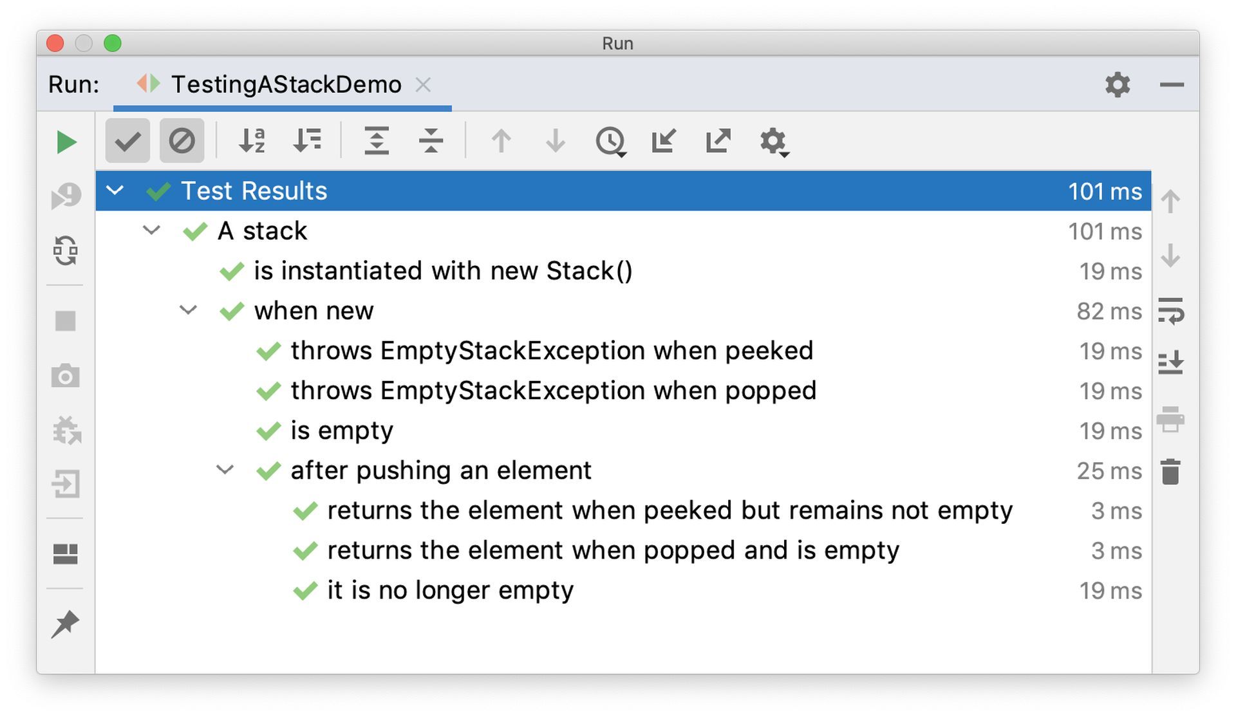Export the test results
The height and width of the screenshot is (717, 1236).
pos(717,140)
